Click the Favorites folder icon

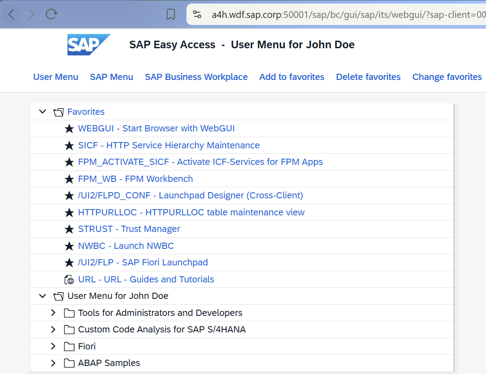pyautogui.click(x=58, y=112)
